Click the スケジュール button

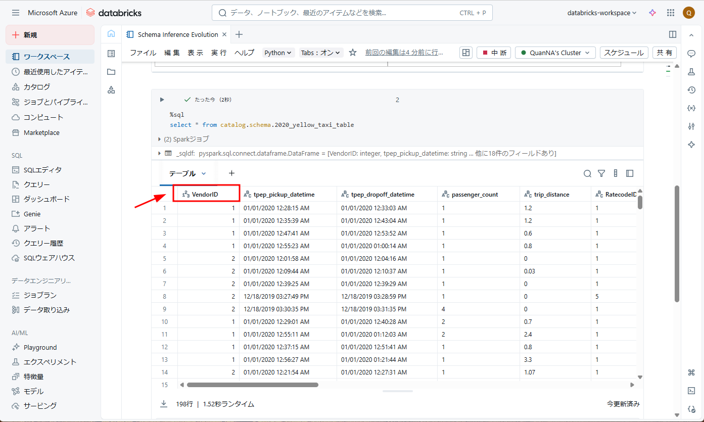(x=624, y=53)
